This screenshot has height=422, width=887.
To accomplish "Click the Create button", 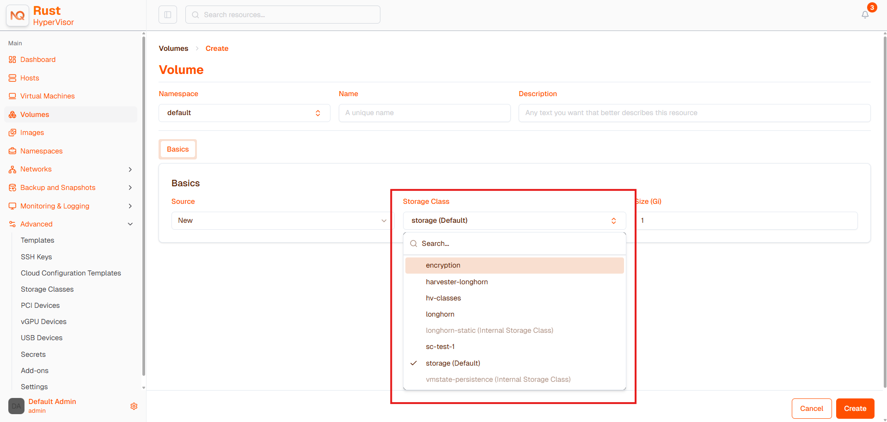I will [x=855, y=409].
